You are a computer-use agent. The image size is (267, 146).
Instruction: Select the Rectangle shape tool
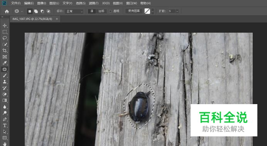5,138
